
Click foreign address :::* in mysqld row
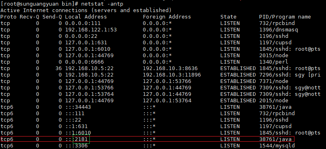(x=149, y=145)
